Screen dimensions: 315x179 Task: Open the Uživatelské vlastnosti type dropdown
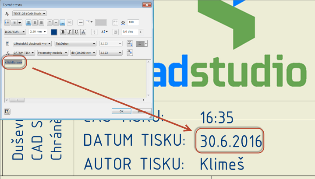pos(32,43)
